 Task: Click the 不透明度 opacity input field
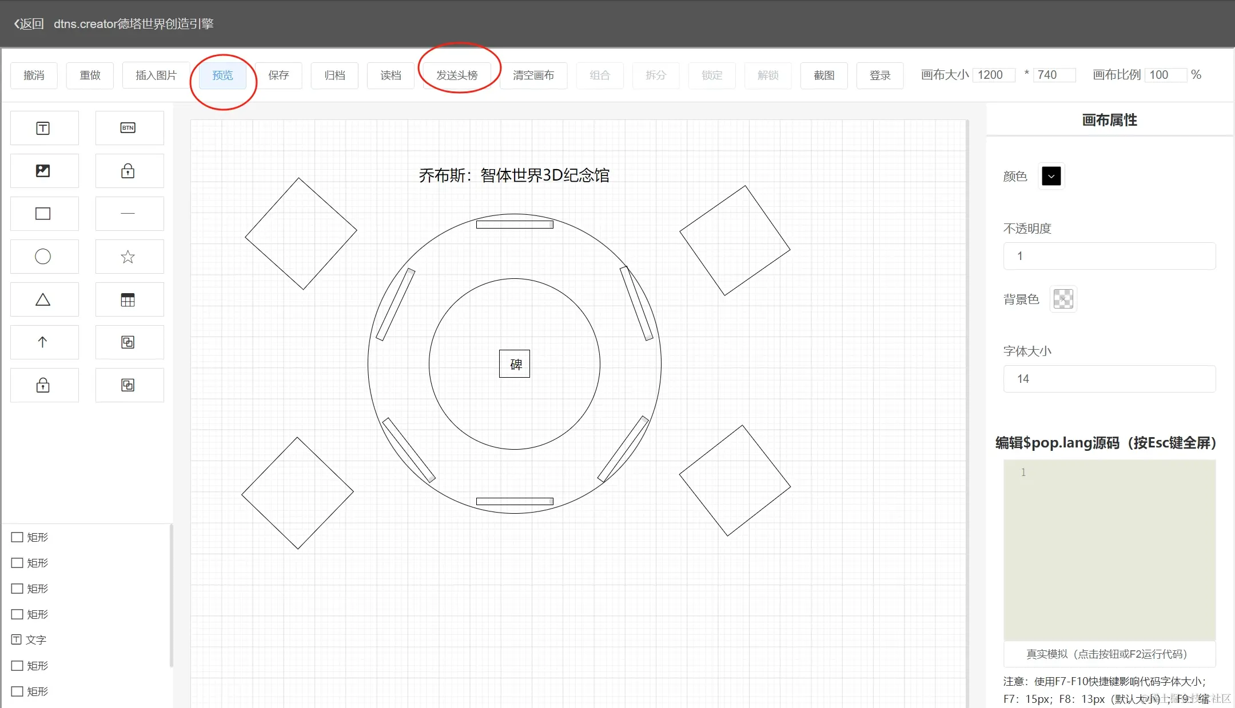pos(1109,256)
